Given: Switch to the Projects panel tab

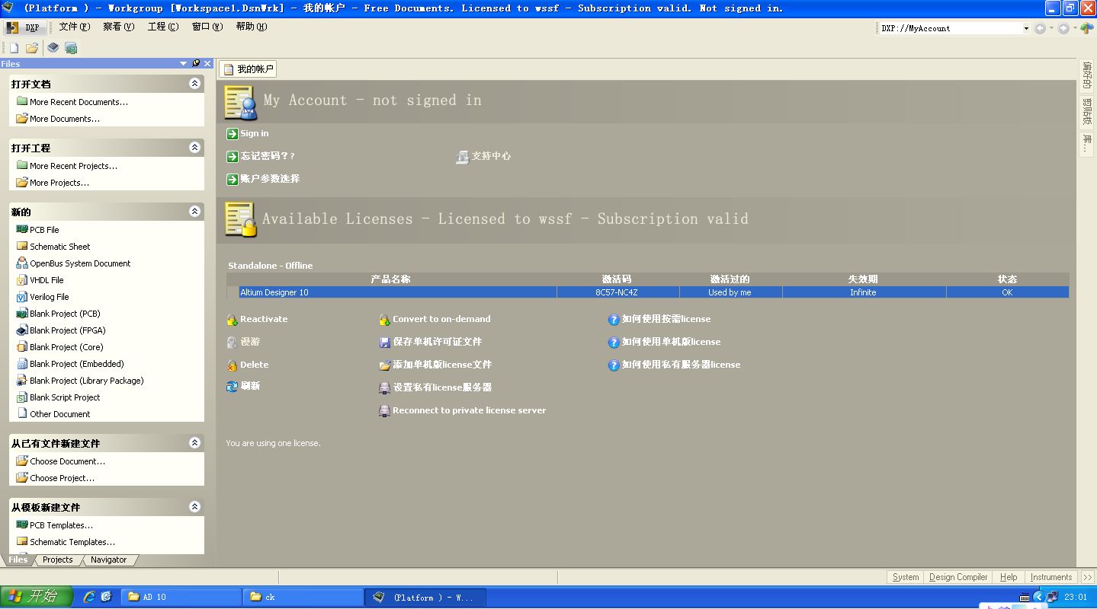Looking at the screenshot, I should pos(58,560).
